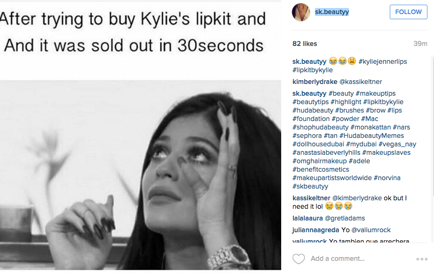Click the sk.beautyy profile avatar

301,12
